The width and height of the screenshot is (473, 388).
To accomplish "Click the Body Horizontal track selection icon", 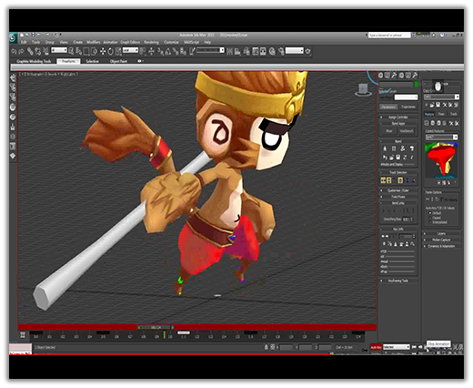I will point(383,180).
